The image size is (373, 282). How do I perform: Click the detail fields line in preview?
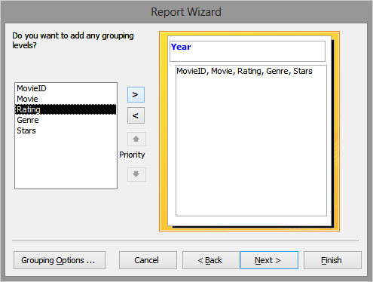click(244, 71)
